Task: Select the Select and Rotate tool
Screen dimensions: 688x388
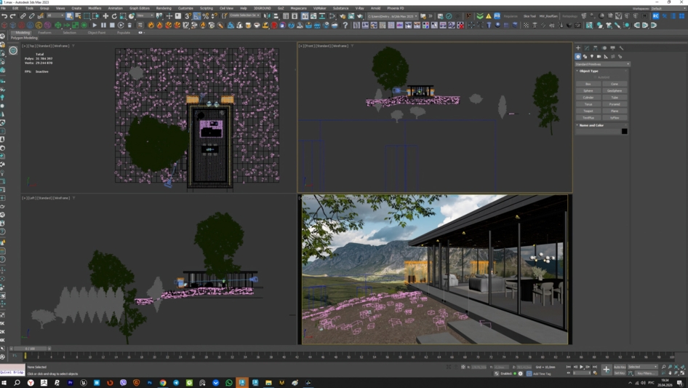Action: pos(114,16)
